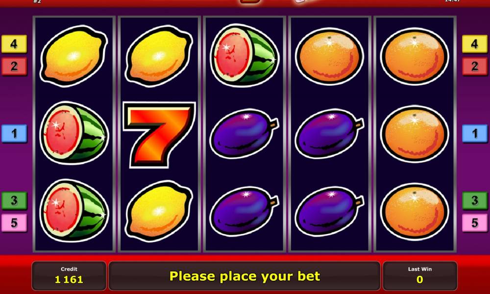Select left blue payline 1 marker
This screenshot has width=490, height=294.
(14, 133)
